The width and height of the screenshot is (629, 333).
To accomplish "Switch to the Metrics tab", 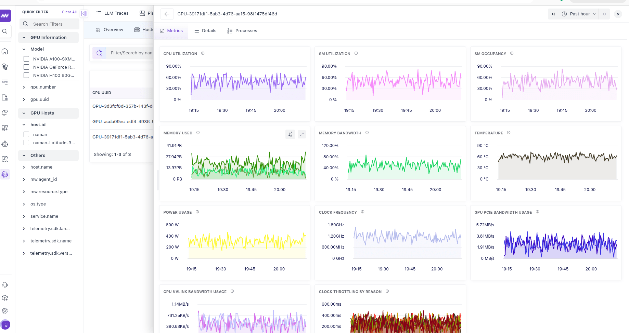I will (x=171, y=31).
